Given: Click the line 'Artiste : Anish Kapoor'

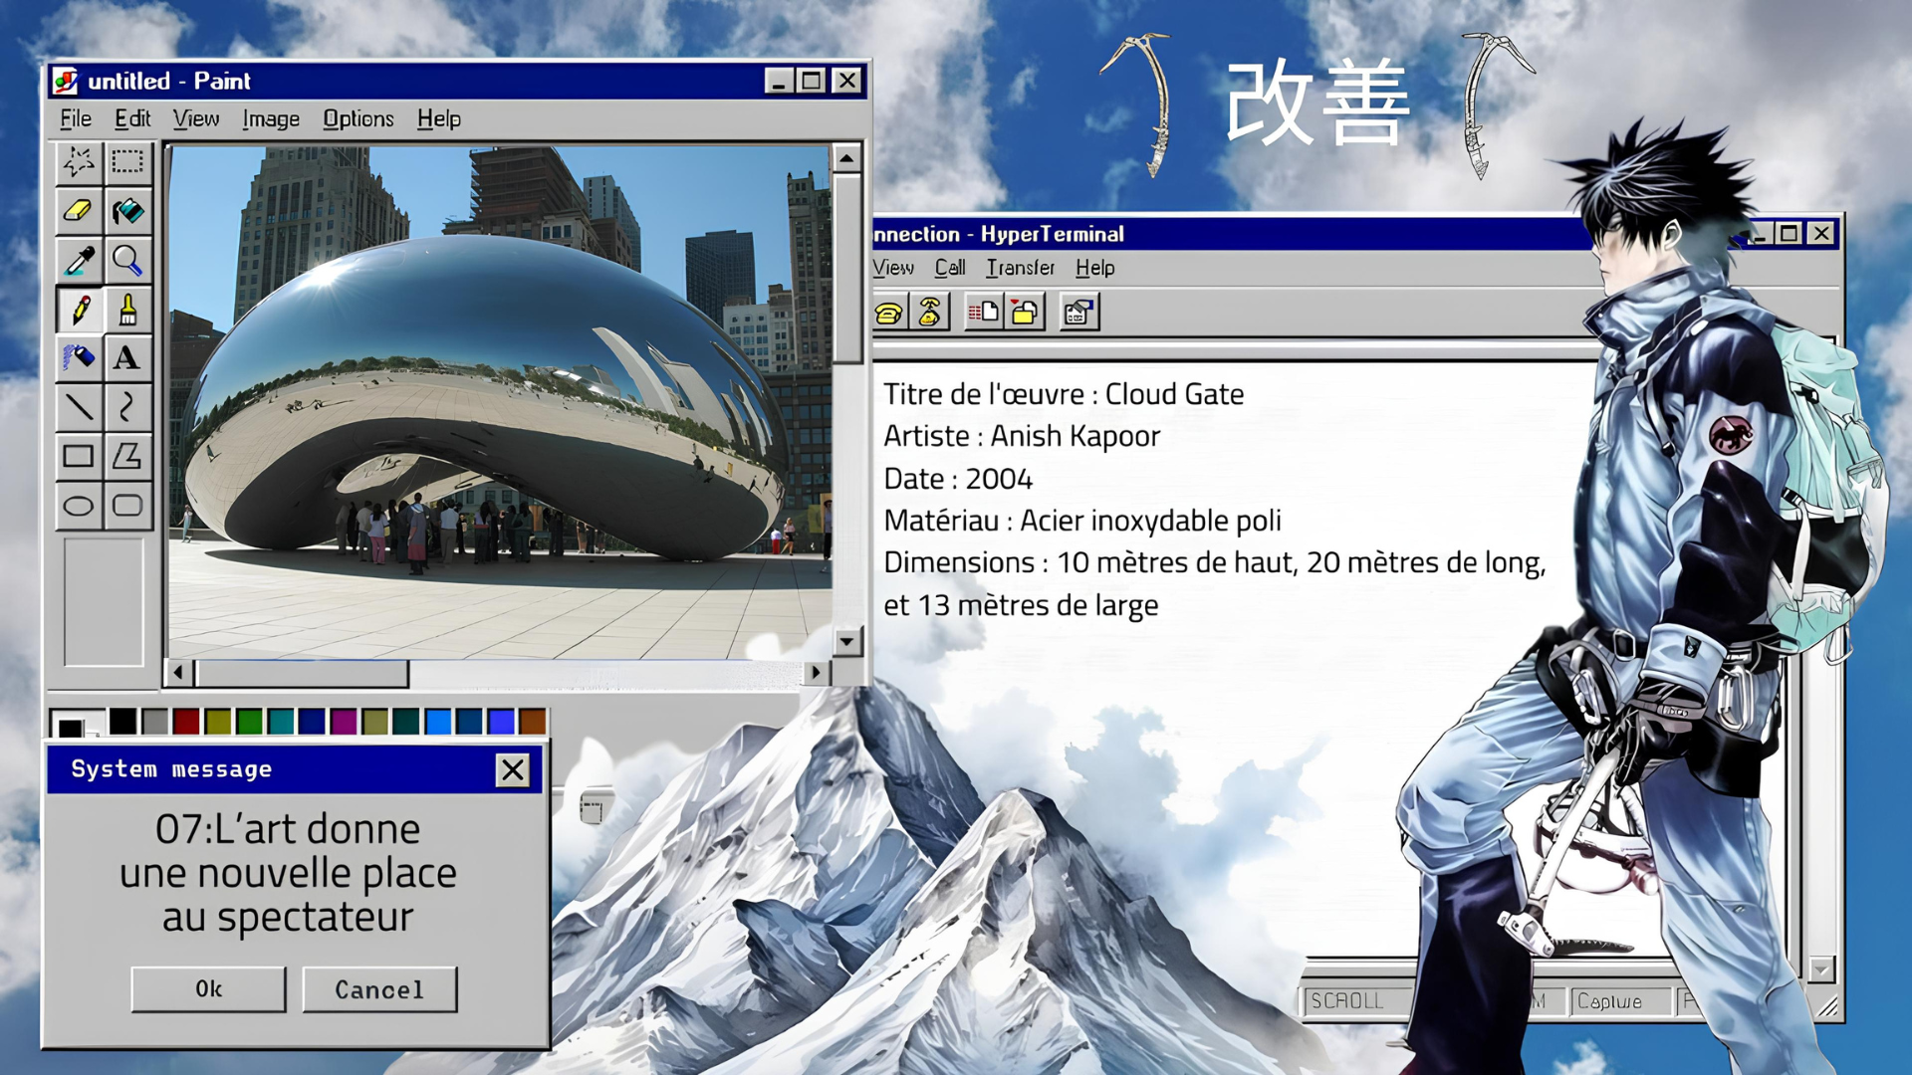Looking at the screenshot, I should pos(1022,437).
